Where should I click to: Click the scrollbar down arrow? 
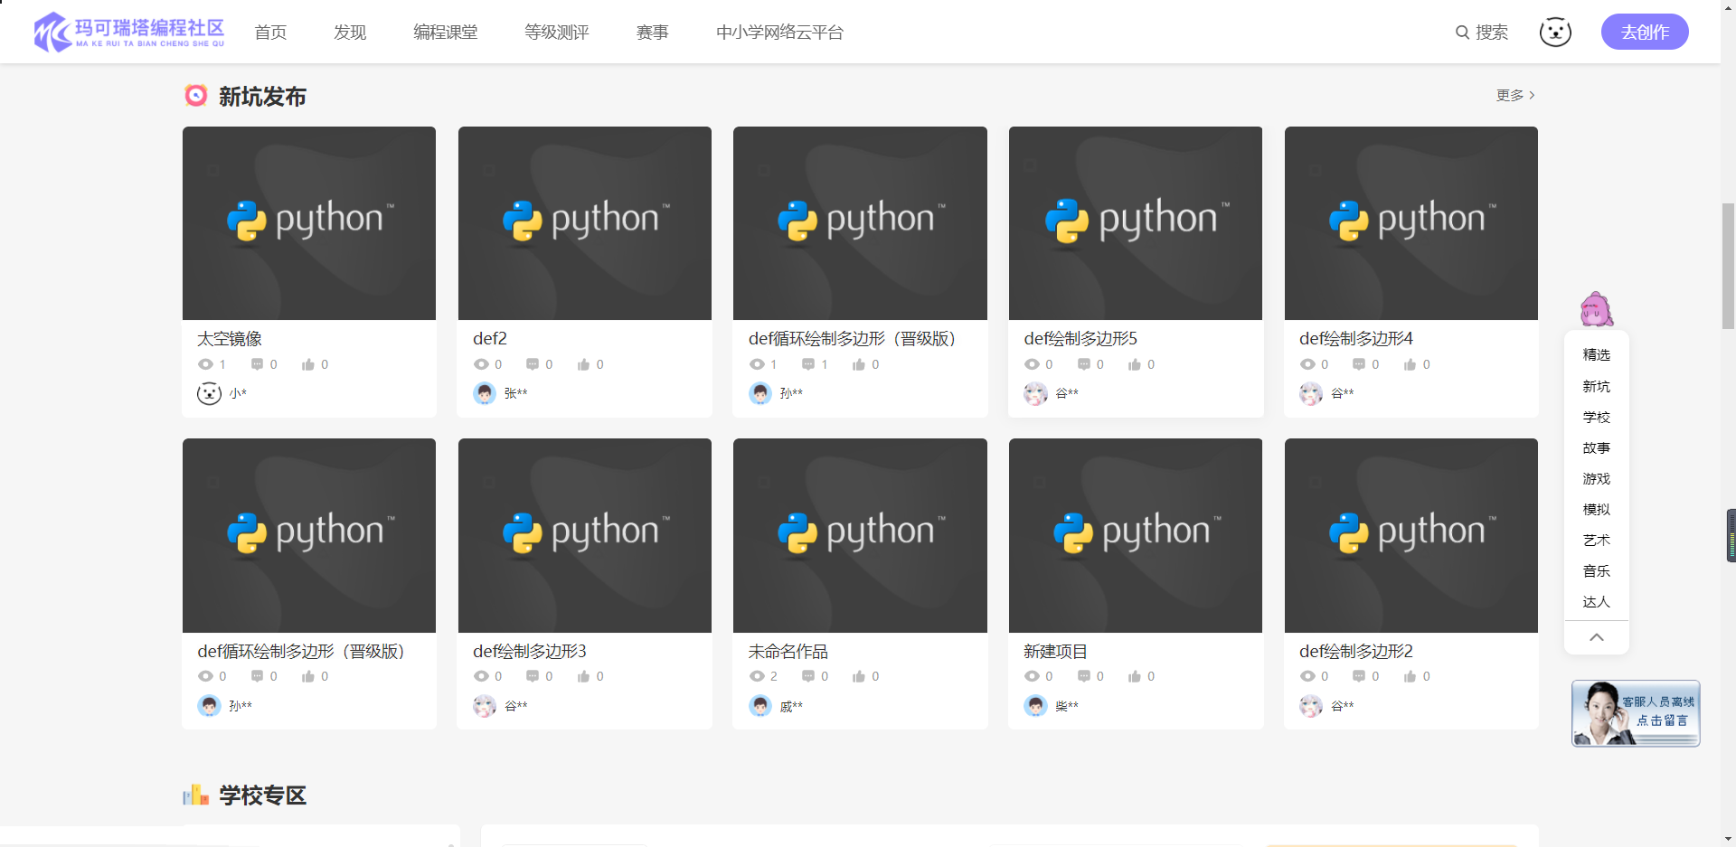click(1729, 839)
